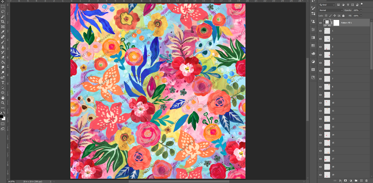Select the Ellipse shape tool

point(3,93)
